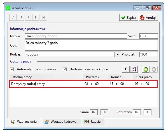Switch to Wzorzec kadrowy tab
The height and width of the screenshot is (132, 166).
pos(62,122)
